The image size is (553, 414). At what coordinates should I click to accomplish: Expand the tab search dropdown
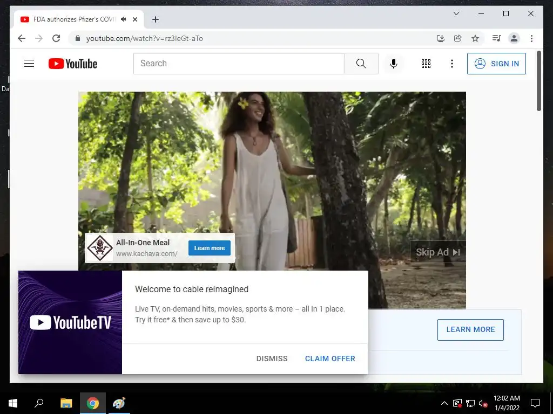pyautogui.click(x=456, y=13)
